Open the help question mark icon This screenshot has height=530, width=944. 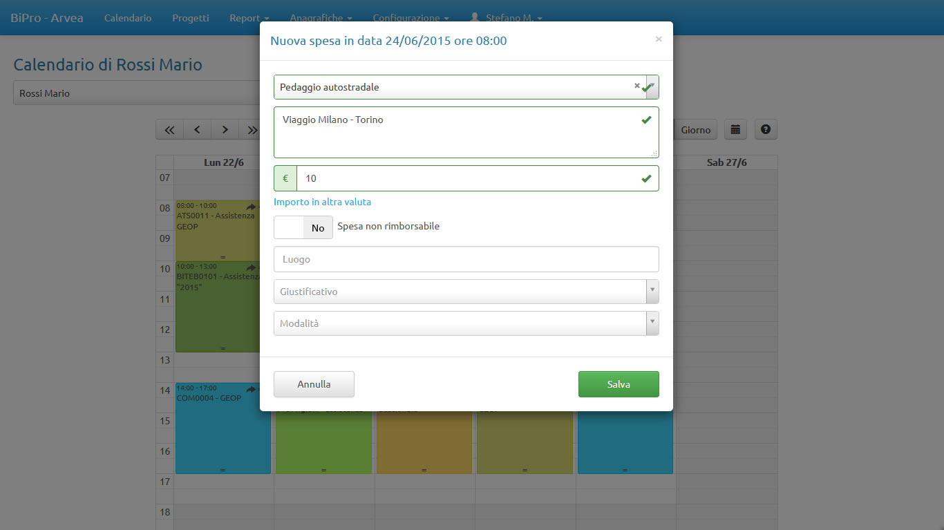click(766, 129)
